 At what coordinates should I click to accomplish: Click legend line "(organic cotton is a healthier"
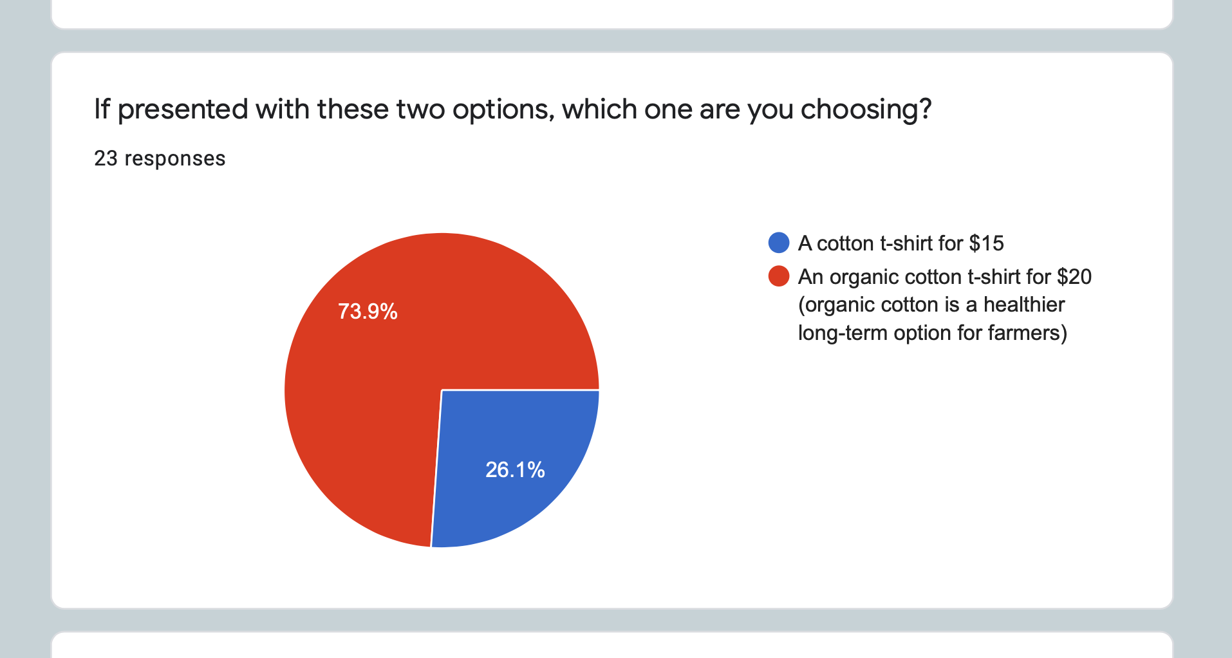point(931,305)
